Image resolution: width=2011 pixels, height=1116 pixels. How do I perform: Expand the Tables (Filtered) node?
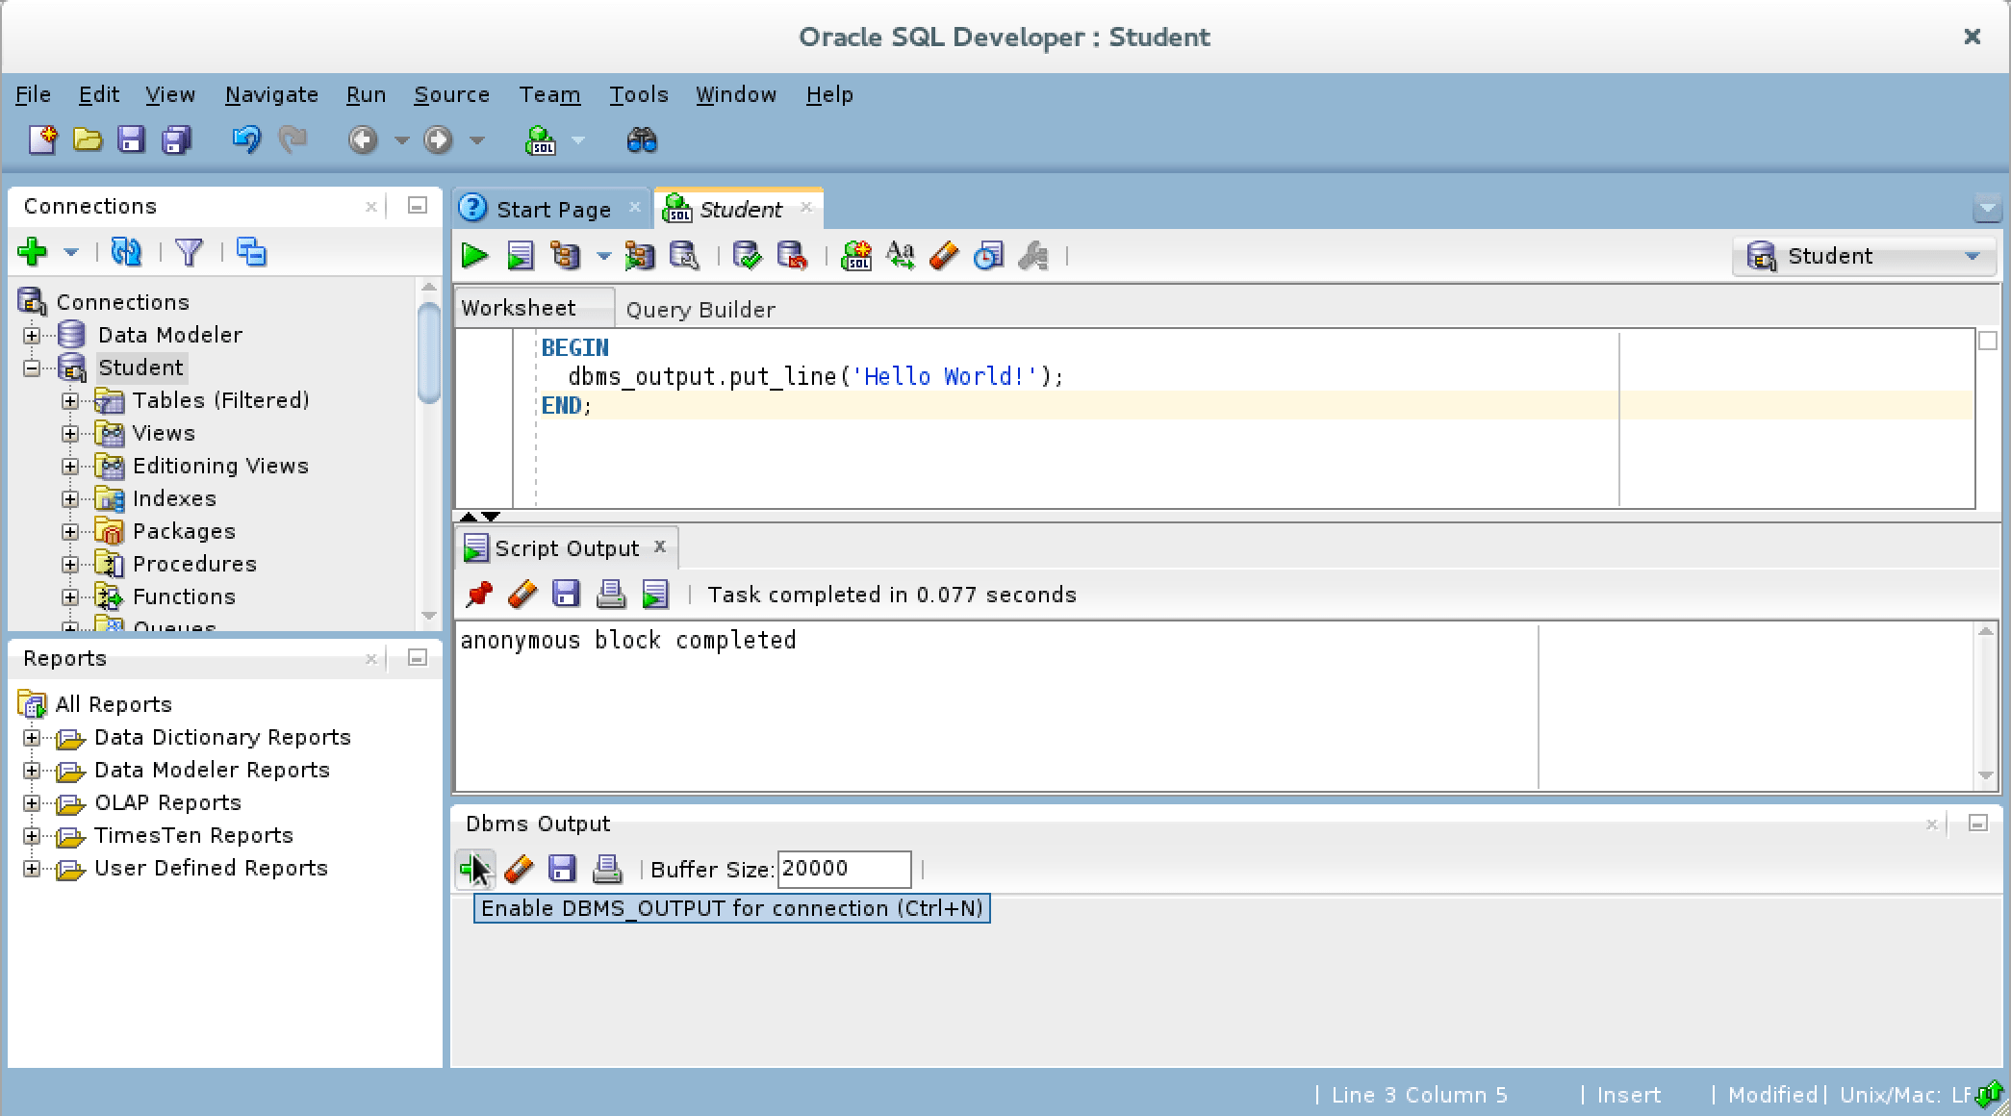click(70, 401)
